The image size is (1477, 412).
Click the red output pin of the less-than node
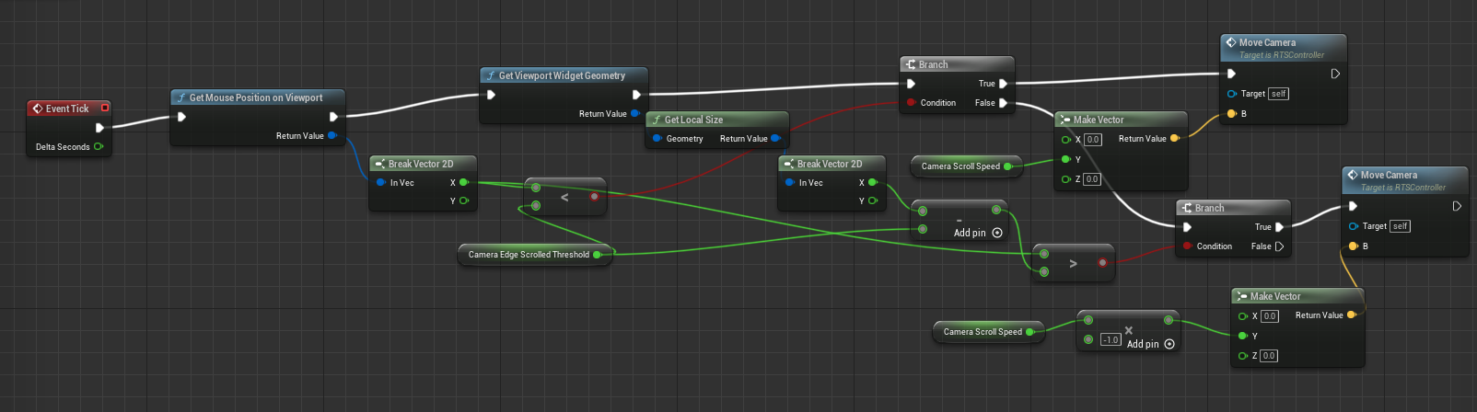(594, 196)
